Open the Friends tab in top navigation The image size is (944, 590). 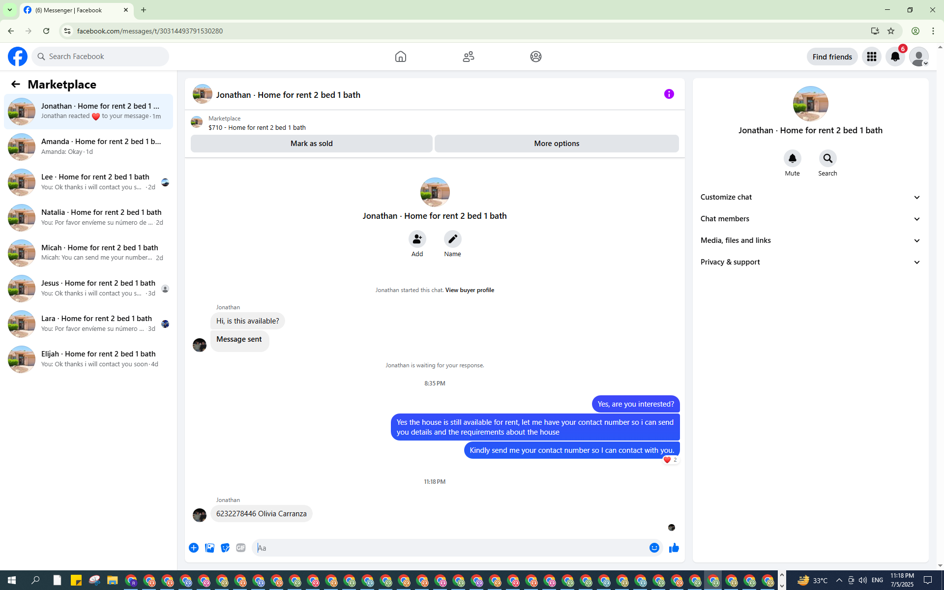pyautogui.click(x=468, y=57)
